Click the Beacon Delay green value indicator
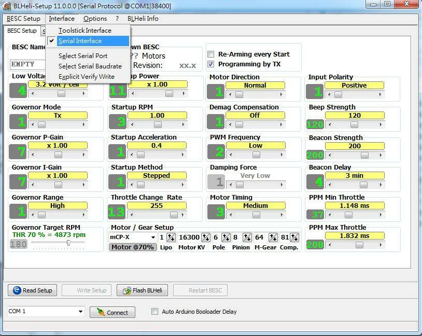 click(315, 181)
